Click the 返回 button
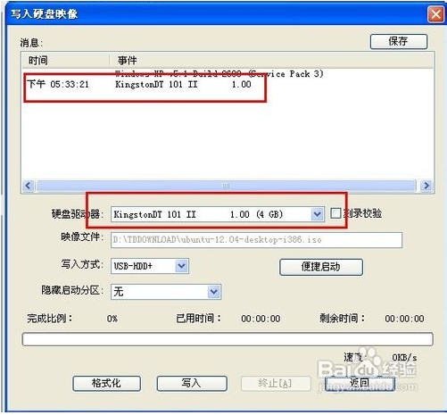Screen dimensions: 447x415 (x=360, y=383)
